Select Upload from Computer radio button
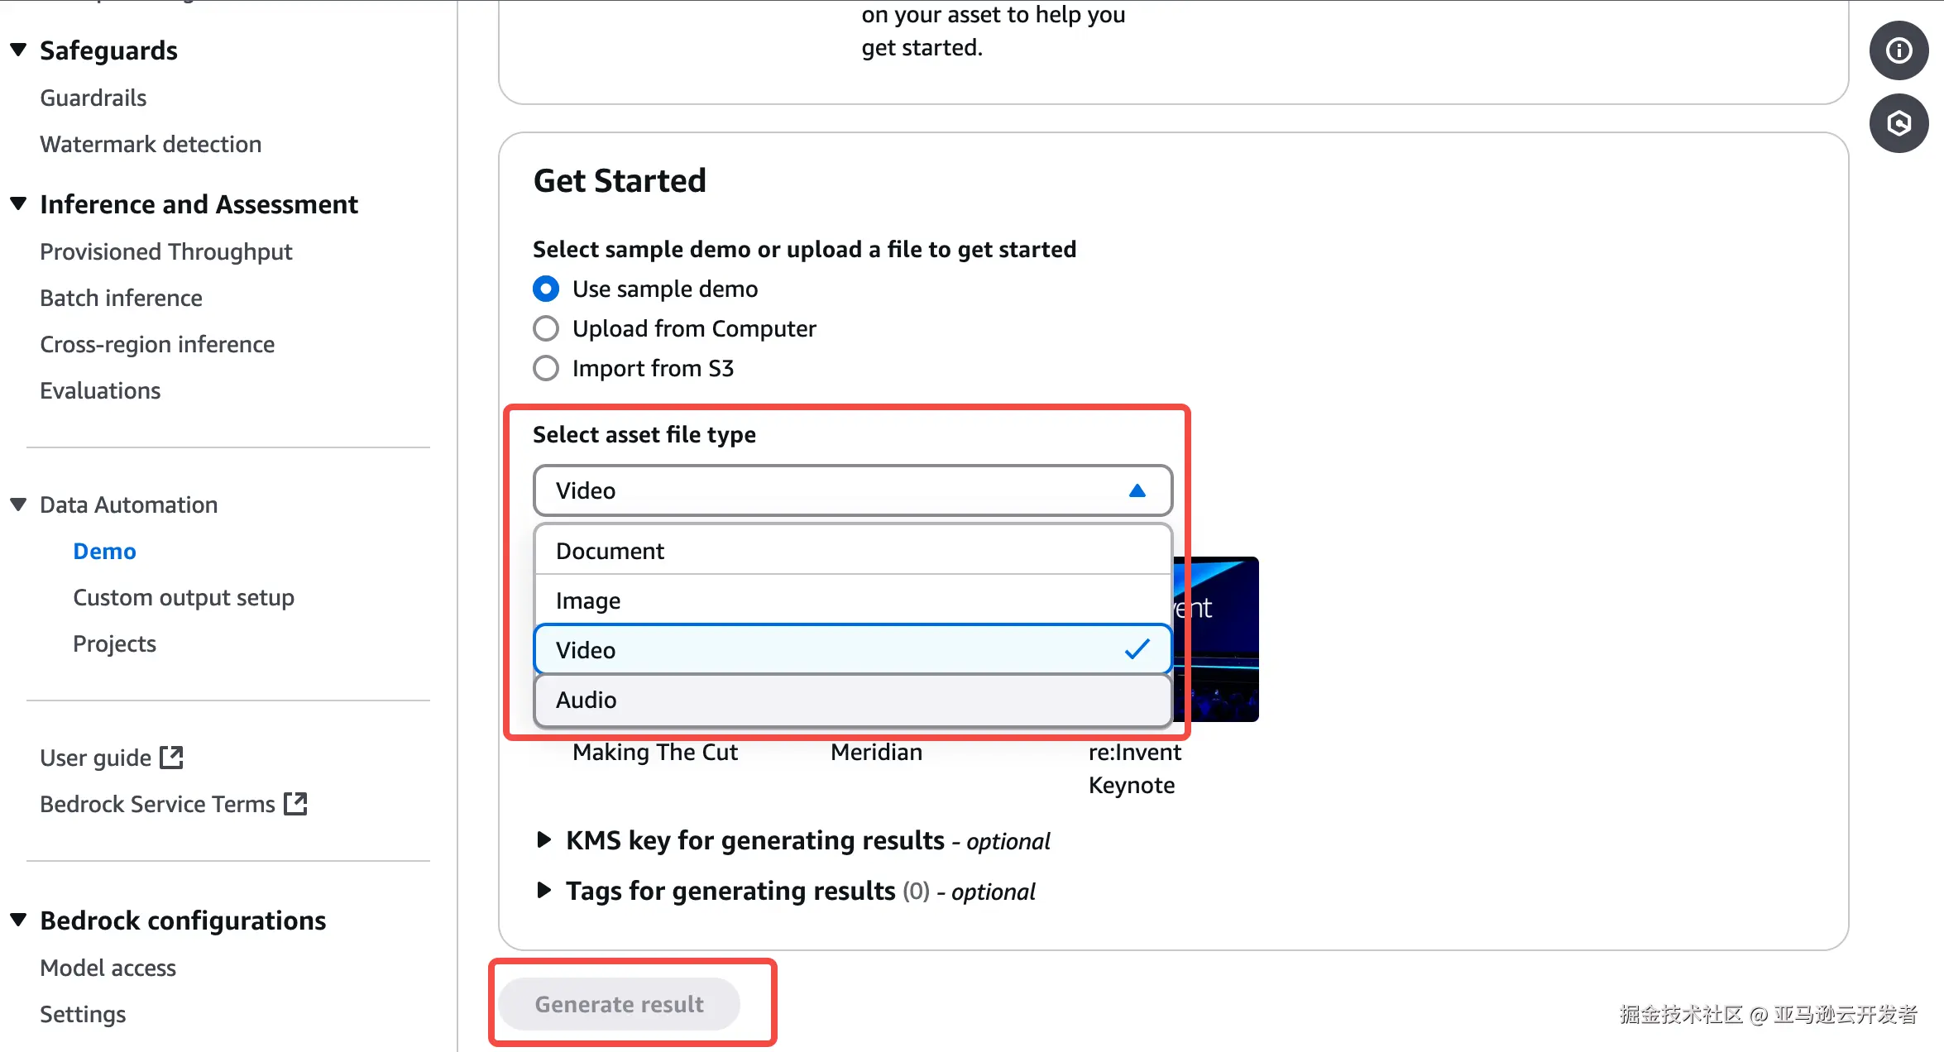This screenshot has height=1052, width=1944. click(546, 328)
